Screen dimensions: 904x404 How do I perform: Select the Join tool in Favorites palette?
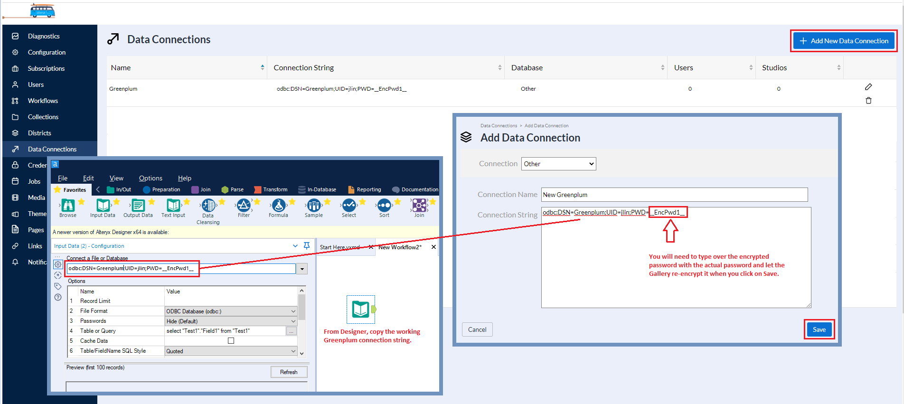pos(419,208)
